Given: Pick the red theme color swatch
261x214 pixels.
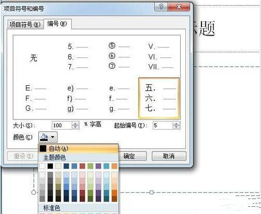Looking at the screenshot, I should tap(82, 166).
